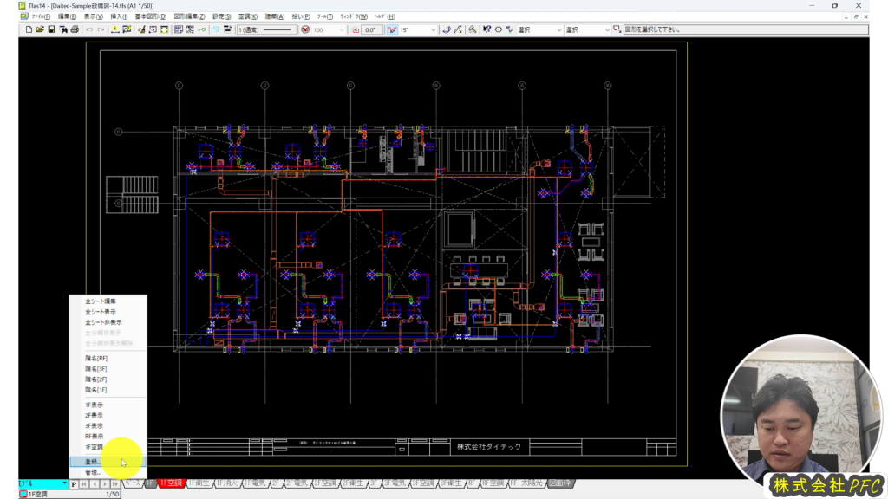Click the Save floppy disk icon

51,29
